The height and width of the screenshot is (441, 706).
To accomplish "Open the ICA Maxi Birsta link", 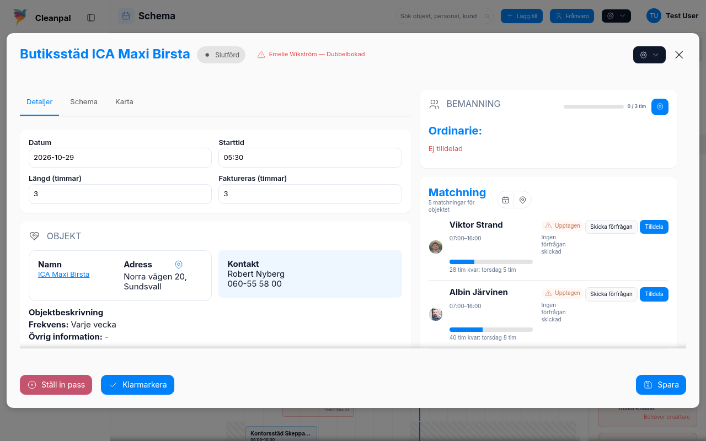I will point(63,275).
